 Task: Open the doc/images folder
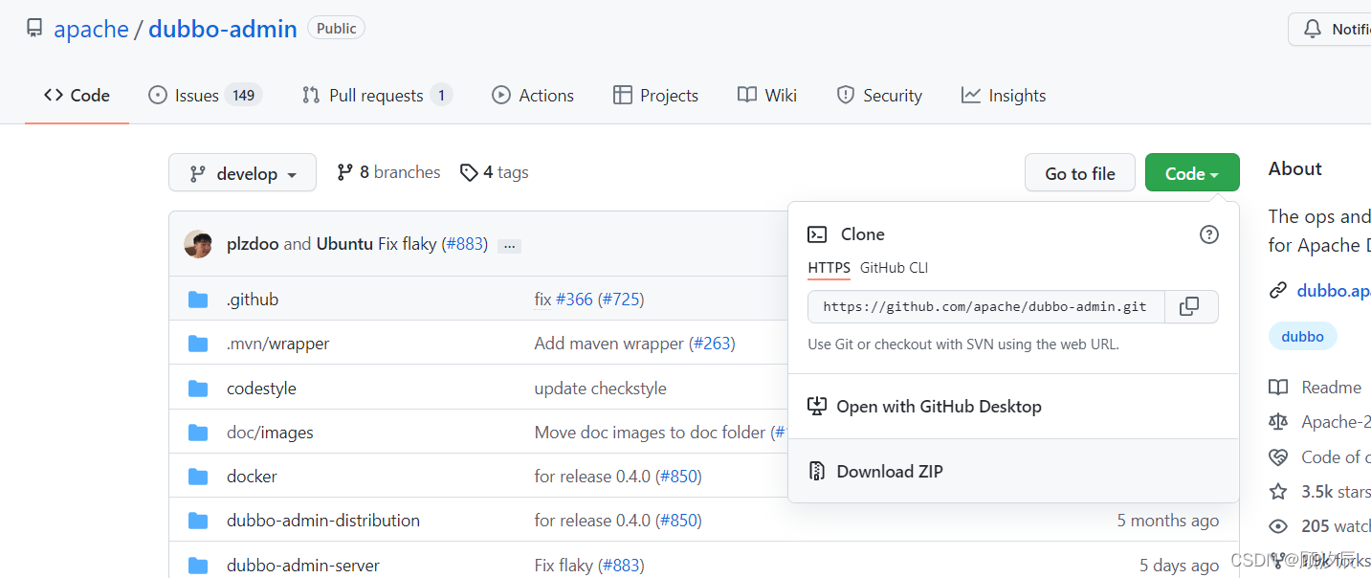coord(270,433)
